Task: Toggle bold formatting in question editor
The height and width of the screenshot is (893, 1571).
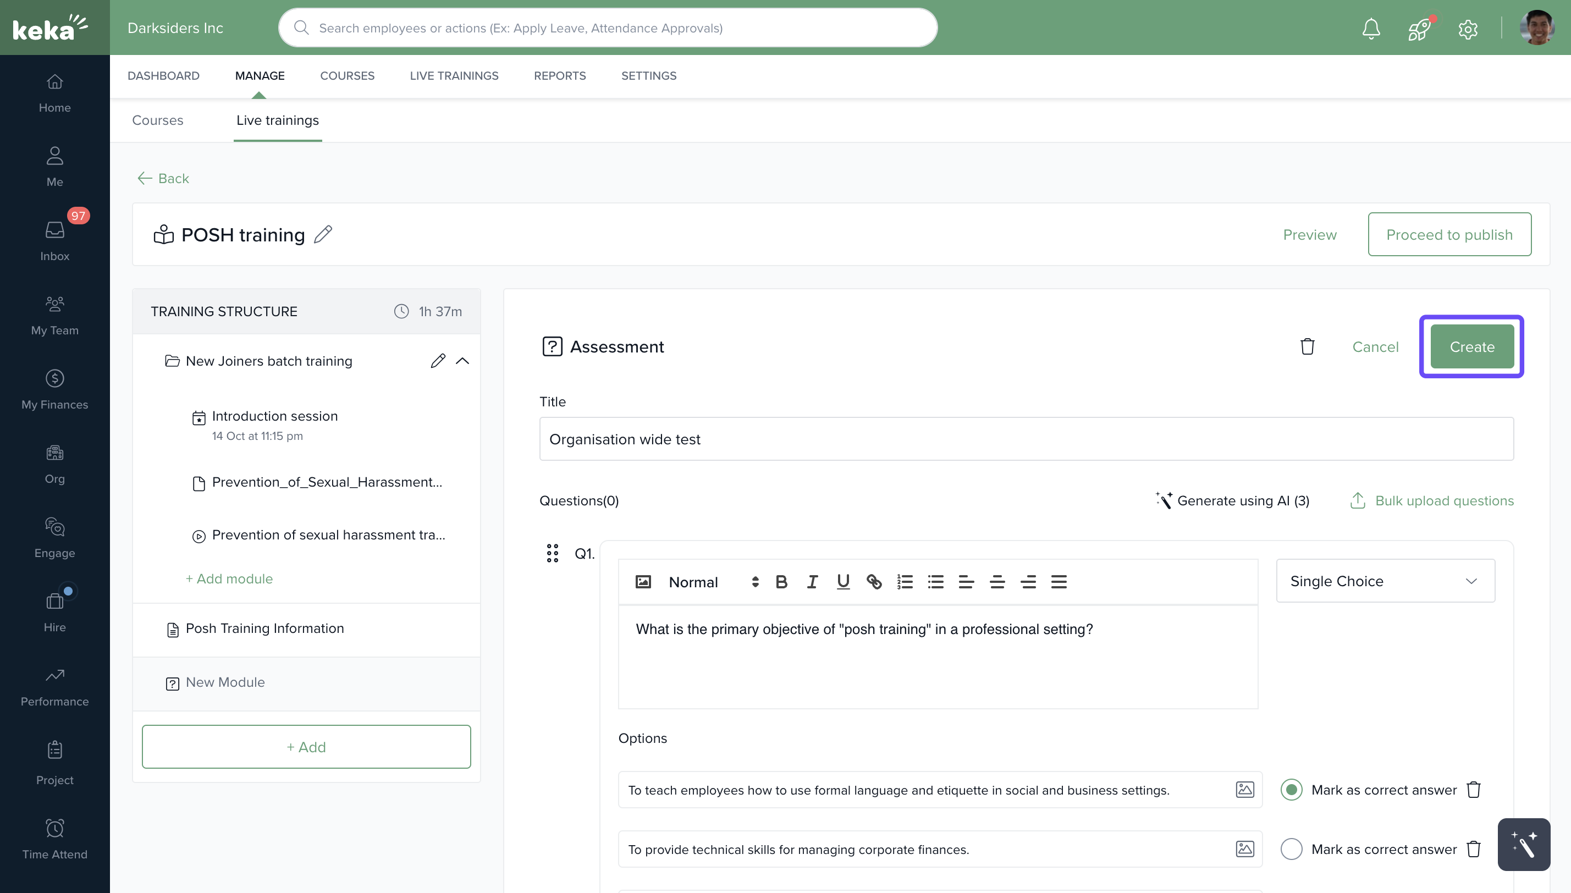Action: coord(781,581)
